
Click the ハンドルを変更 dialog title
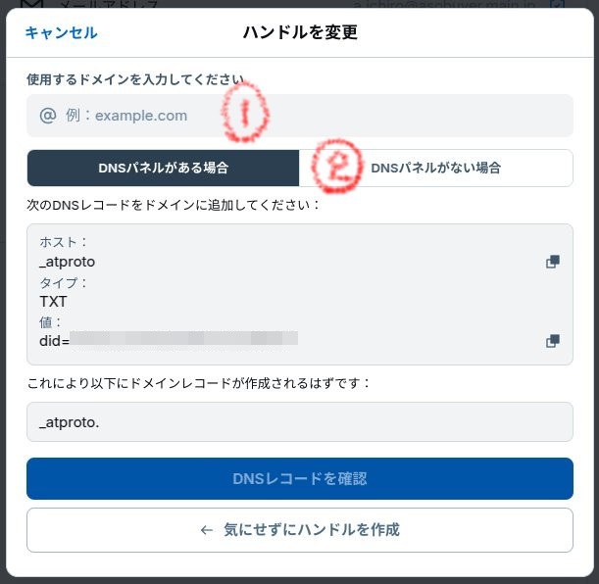click(300, 32)
